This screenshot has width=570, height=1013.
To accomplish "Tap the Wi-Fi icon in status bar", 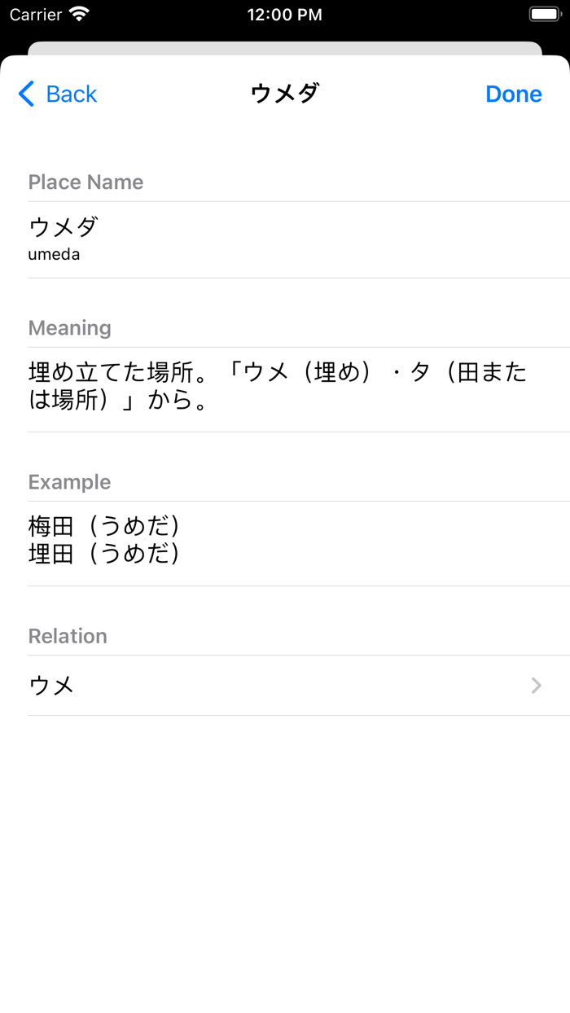I will coord(76,14).
